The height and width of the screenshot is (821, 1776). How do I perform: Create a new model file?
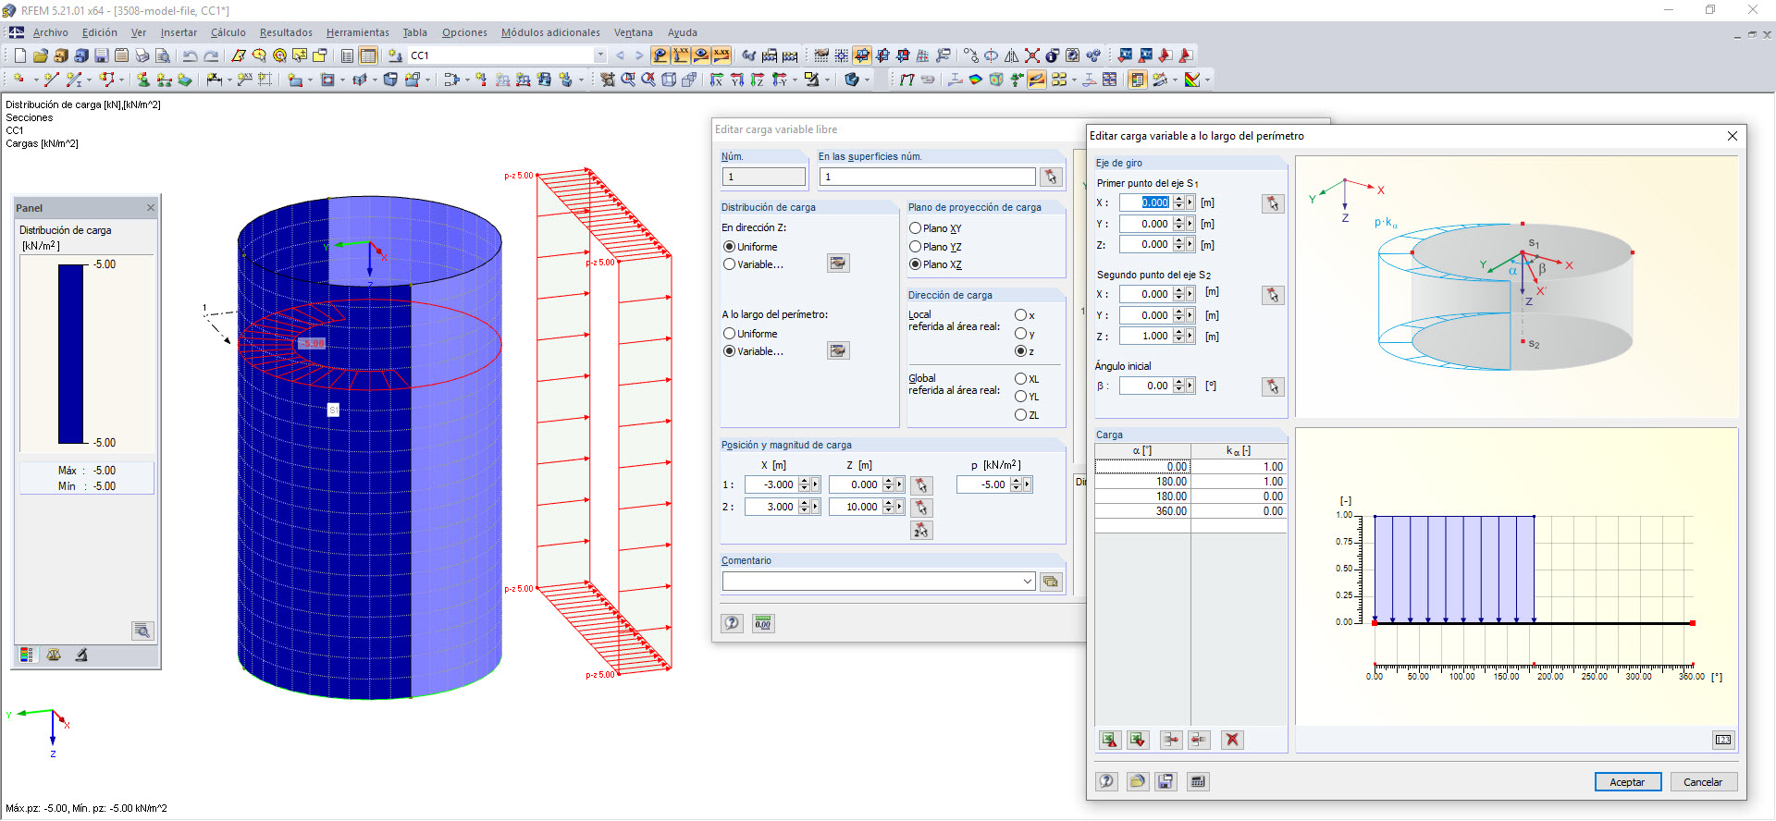click(x=19, y=55)
